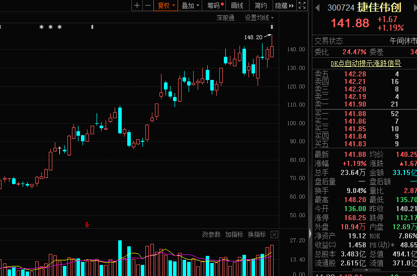The width and height of the screenshot is (417, 276).
Task: Switch to 简约 simple view
Action: pyautogui.click(x=261, y=6)
